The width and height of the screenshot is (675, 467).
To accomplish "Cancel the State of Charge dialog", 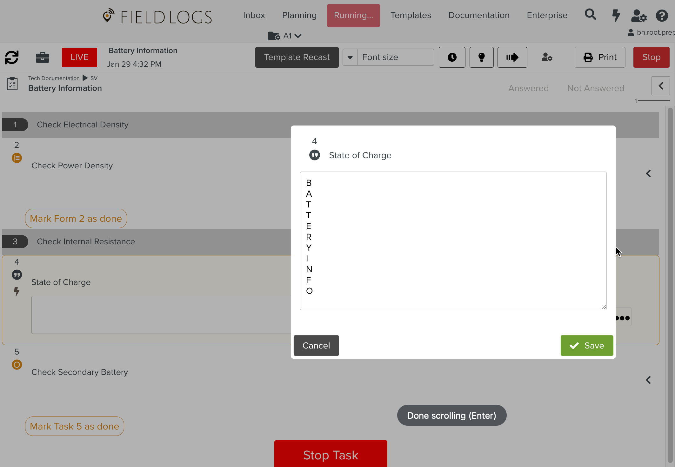I will [316, 346].
